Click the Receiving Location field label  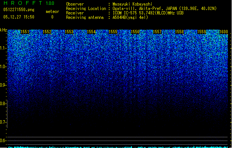click(86, 9)
